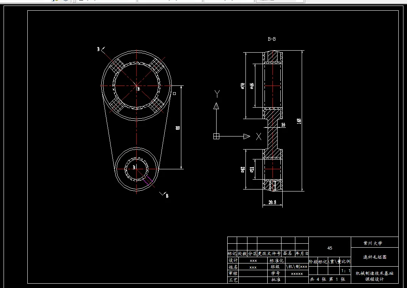The width and height of the screenshot is (407, 288).
Task: Click the xxx value in 设计 row
Action: pos(253,261)
